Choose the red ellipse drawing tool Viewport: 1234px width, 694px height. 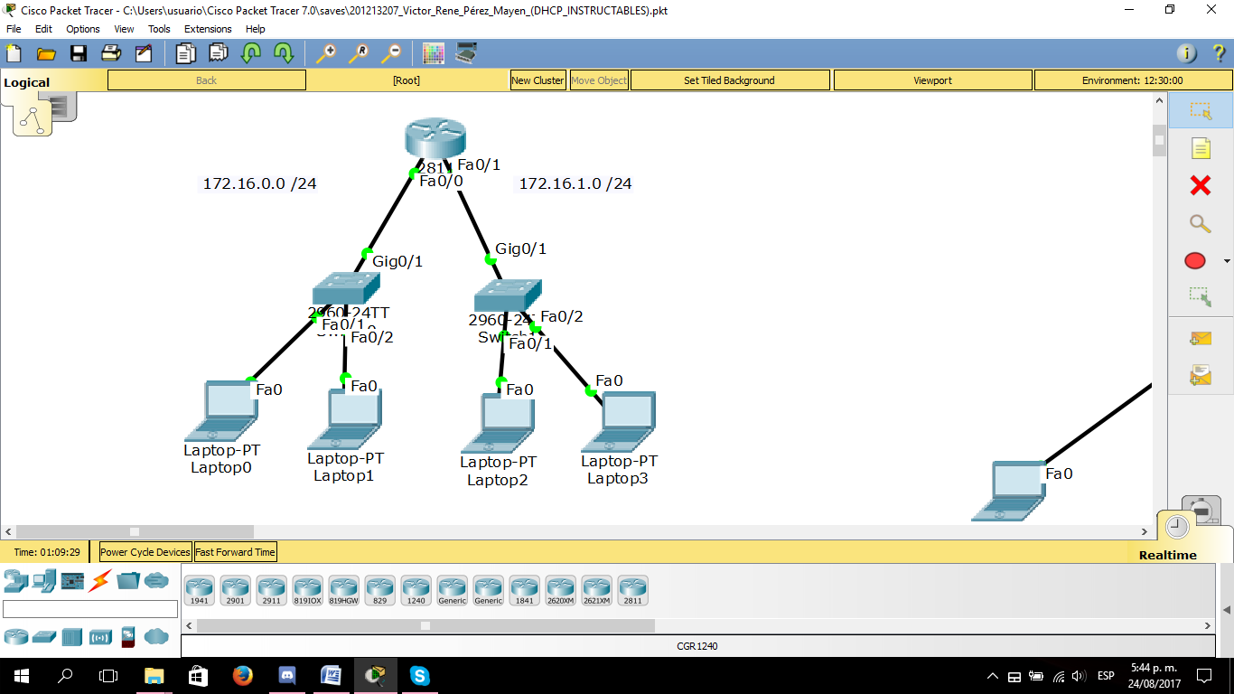point(1194,261)
